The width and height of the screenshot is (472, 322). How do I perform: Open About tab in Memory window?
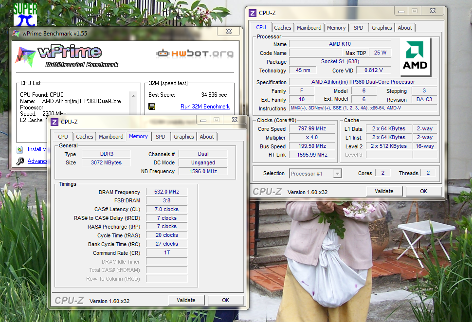coord(207,137)
